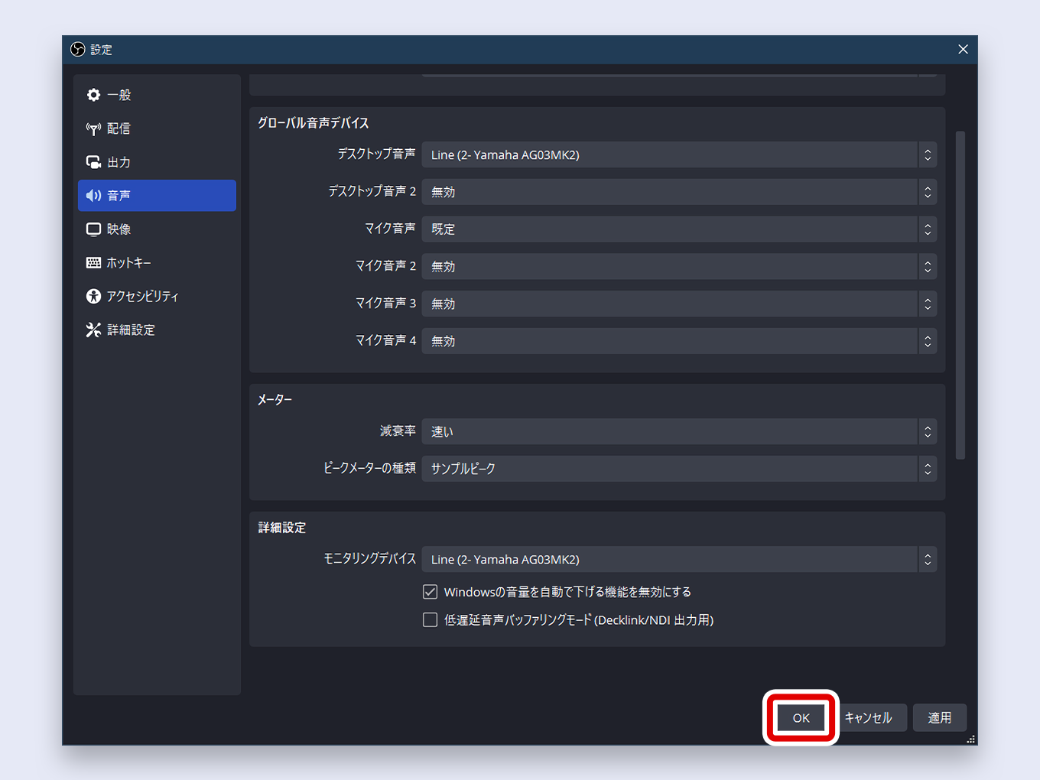The image size is (1040, 780).
Task: Open the ピークメーターの種類 dropdown
Action: pos(679,469)
